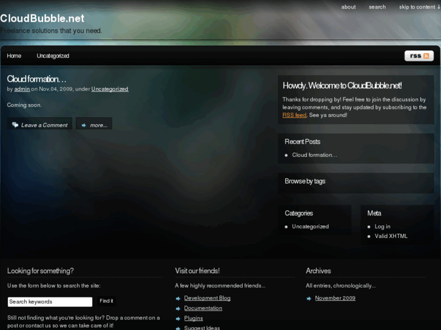Click Log in under Meta
The image size is (441, 330).
[x=382, y=226]
